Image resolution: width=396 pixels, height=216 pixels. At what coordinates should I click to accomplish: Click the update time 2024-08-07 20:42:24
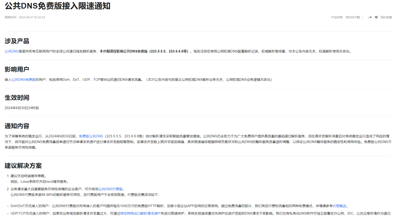tap(32, 18)
